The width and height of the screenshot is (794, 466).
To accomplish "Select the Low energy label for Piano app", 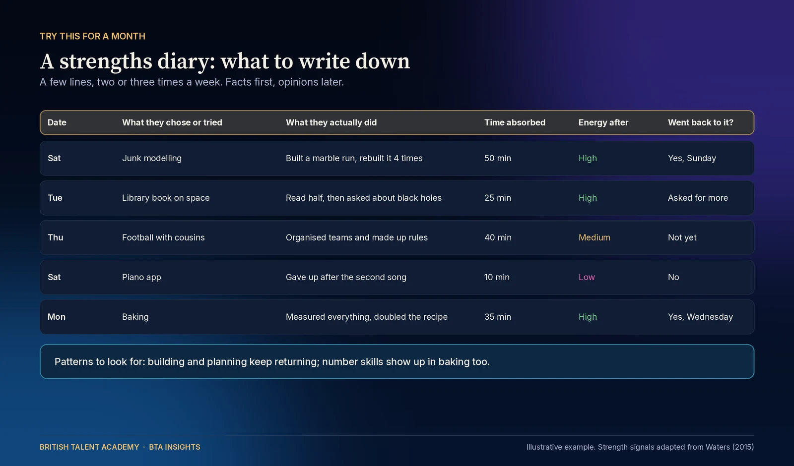I will coord(587,277).
